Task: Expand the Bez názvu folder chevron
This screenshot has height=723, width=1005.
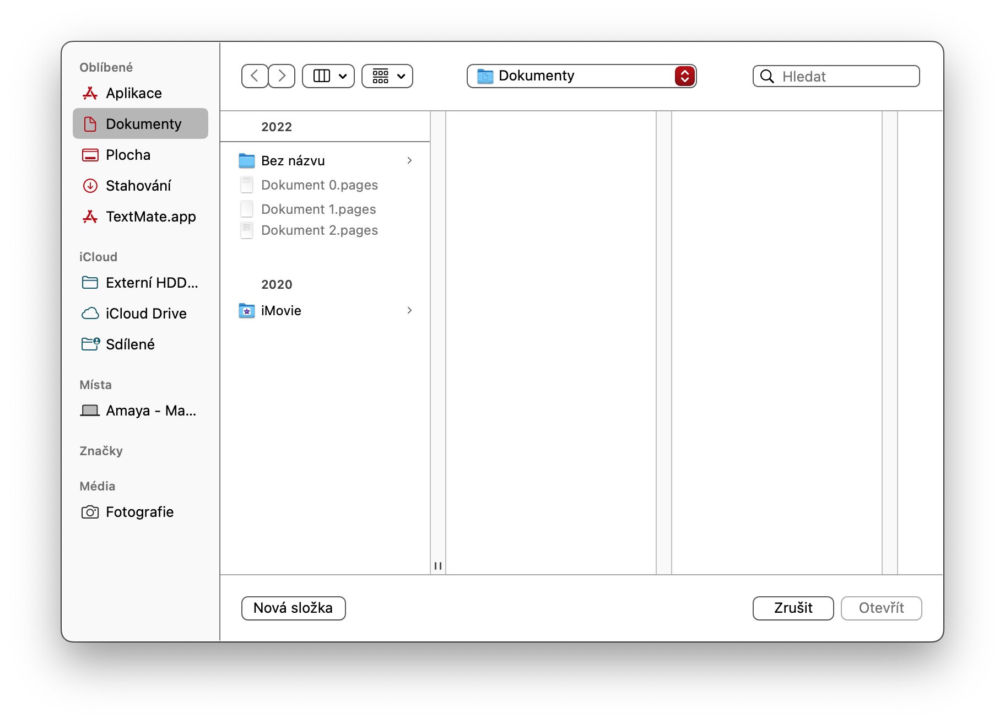Action: pyautogui.click(x=410, y=160)
